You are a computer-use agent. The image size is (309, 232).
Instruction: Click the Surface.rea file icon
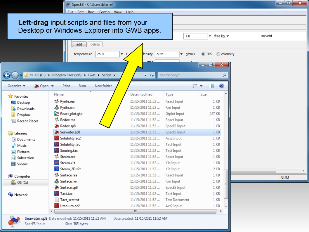pos(57,175)
